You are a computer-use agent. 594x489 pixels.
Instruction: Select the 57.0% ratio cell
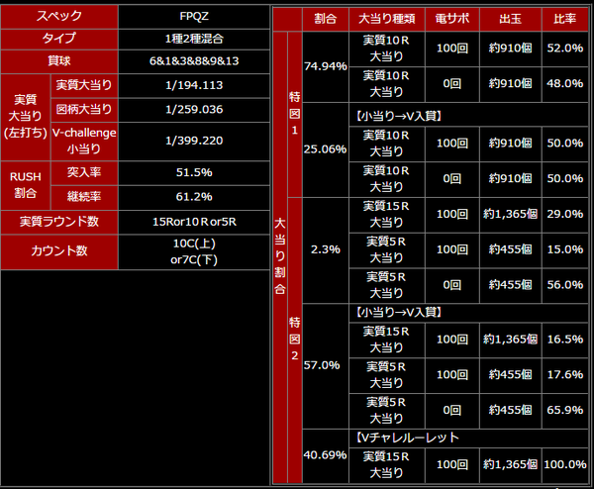point(326,366)
